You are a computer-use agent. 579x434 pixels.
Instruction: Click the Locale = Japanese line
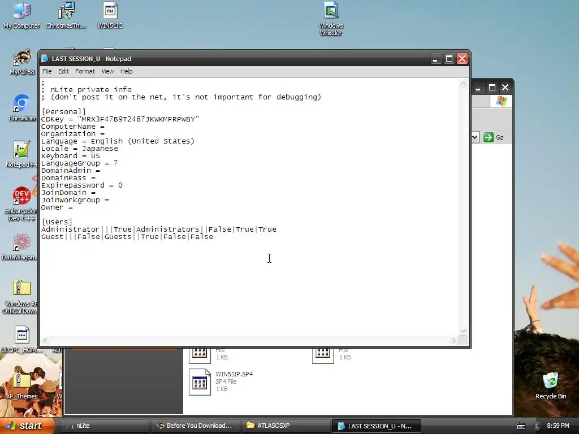click(x=79, y=149)
